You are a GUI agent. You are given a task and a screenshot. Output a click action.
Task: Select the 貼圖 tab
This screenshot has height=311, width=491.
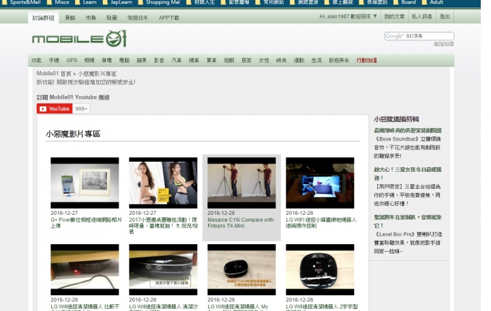point(112,18)
